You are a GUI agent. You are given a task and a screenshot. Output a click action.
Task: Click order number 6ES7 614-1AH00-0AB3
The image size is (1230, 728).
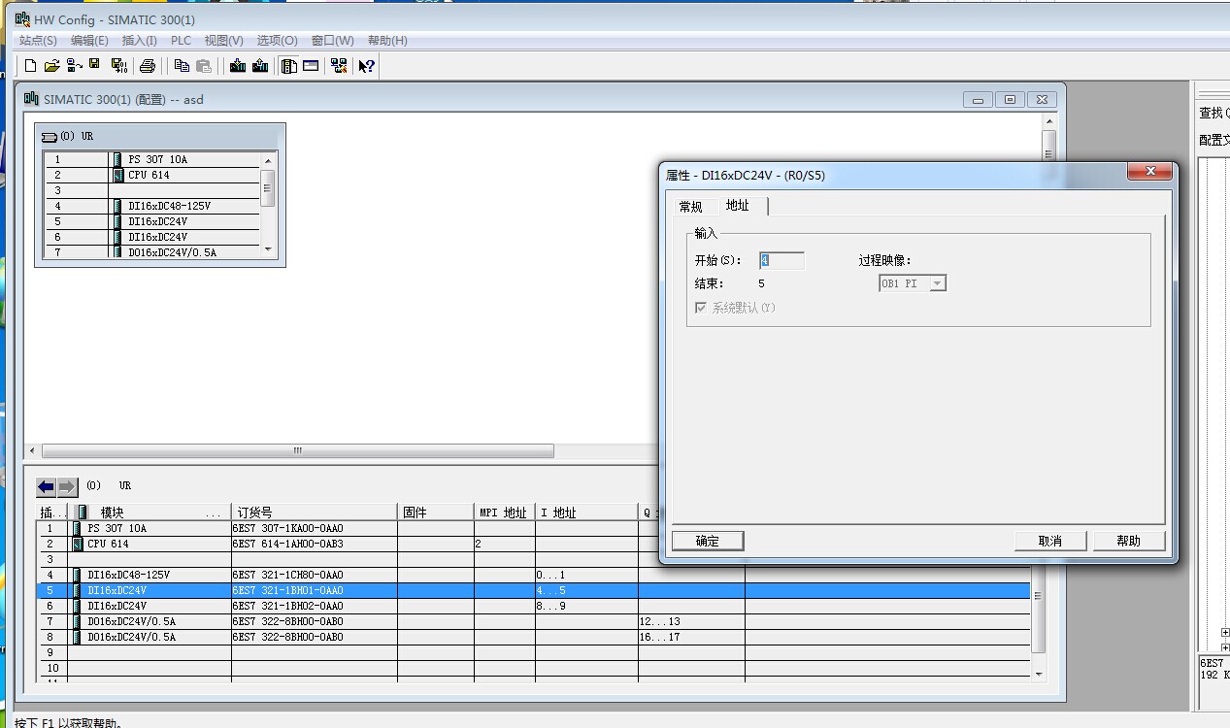click(287, 544)
